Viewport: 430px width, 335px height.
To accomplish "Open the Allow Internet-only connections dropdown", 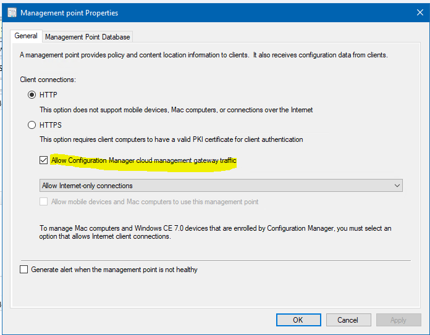I will pyautogui.click(x=221, y=186).
